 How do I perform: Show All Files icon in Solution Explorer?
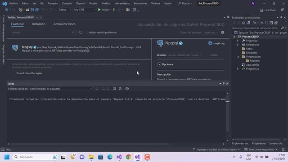tap(276, 23)
